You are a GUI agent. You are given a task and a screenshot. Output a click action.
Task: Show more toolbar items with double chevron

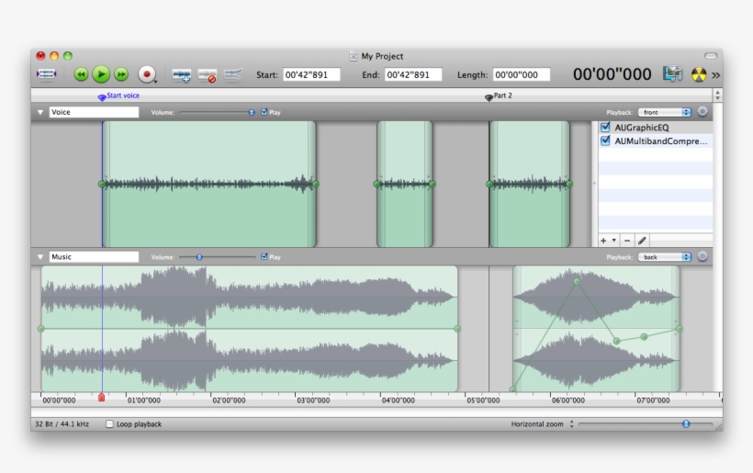click(715, 75)
